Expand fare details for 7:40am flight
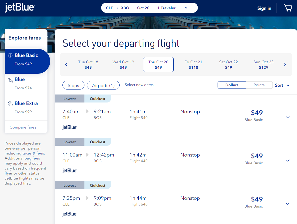The width and height of the screenshot is (297, 224). pos(288,117)
